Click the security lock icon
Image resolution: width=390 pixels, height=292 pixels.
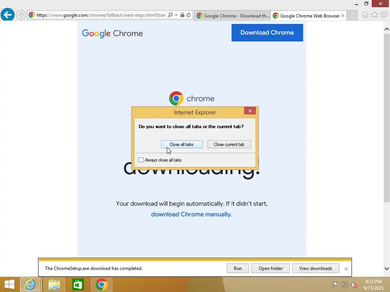pos(182,15)
